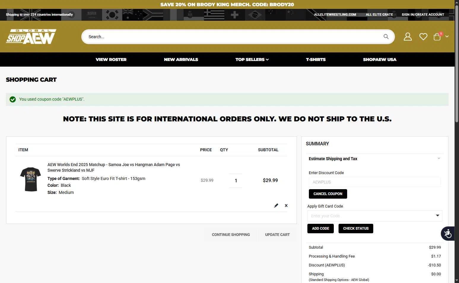Click the search magnifier icon
Viewport: 459px width, 283px height.
click(x=386, y=37)
